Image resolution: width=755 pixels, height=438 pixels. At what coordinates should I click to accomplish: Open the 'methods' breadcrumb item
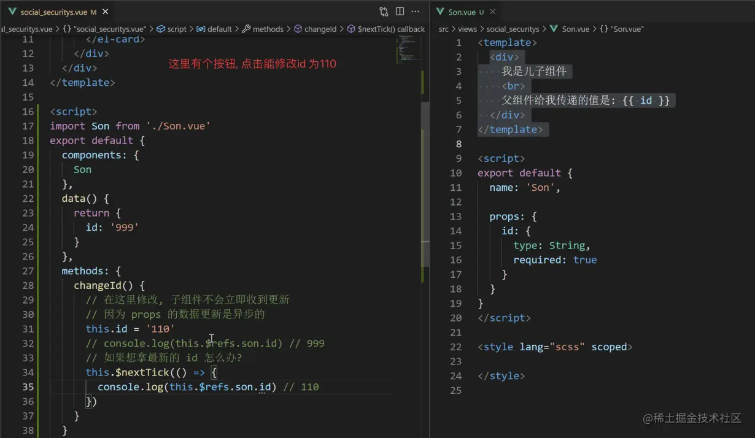tap(268, 29)
